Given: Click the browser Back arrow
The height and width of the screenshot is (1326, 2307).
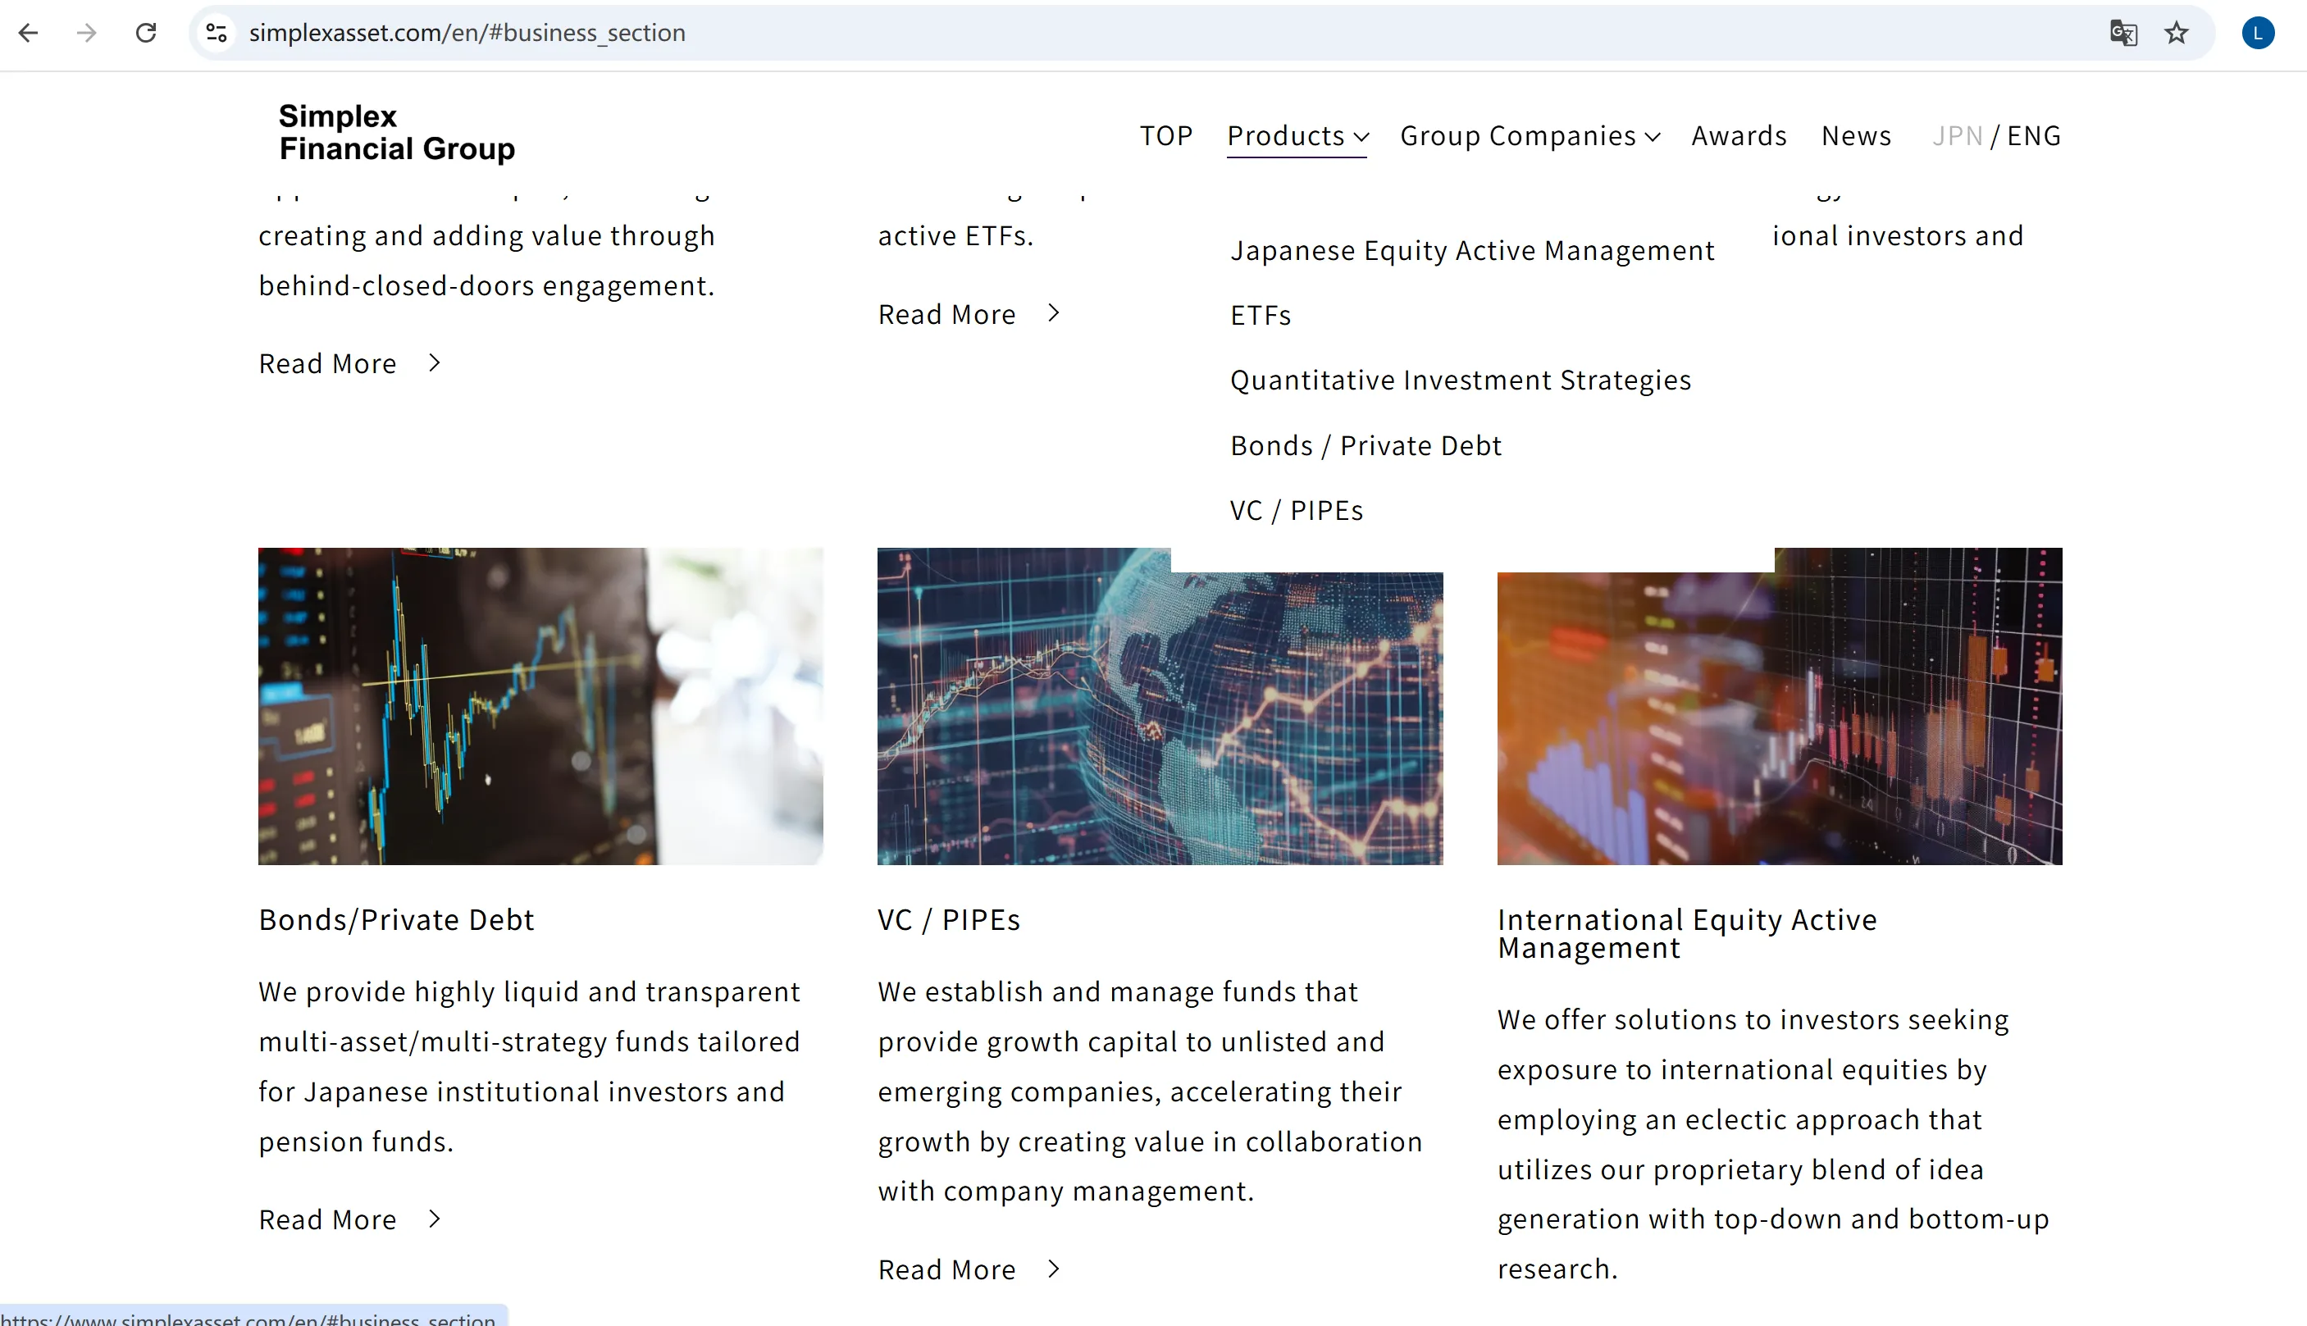Looking at the screenshot, I should (x=28, y=33).
